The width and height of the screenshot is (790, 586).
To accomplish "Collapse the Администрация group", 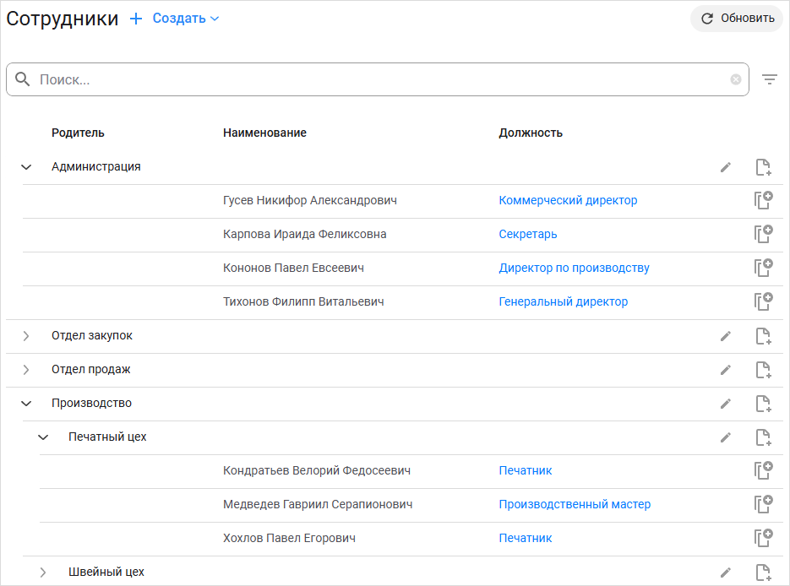I will tap(26, 167).
